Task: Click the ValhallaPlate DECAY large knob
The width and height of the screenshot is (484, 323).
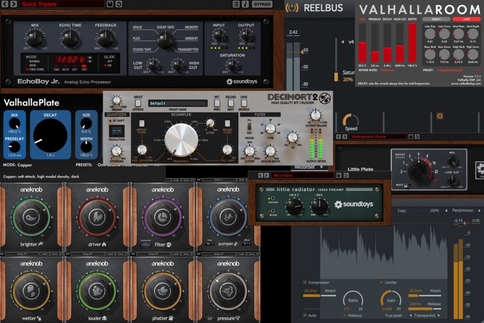Action: [x=50, y=135]
